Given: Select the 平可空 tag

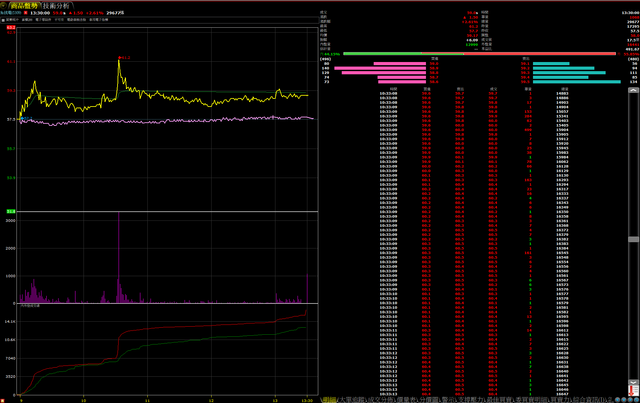Looking at the screenshot, I should point(59,20).
